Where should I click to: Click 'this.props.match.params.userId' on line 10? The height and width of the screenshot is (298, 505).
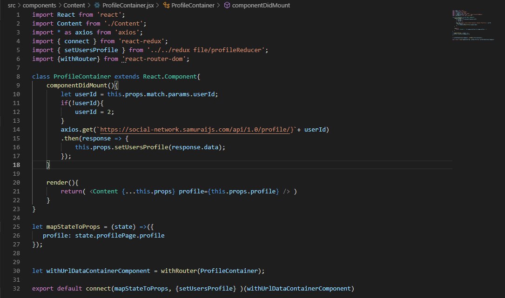[161, 94]
